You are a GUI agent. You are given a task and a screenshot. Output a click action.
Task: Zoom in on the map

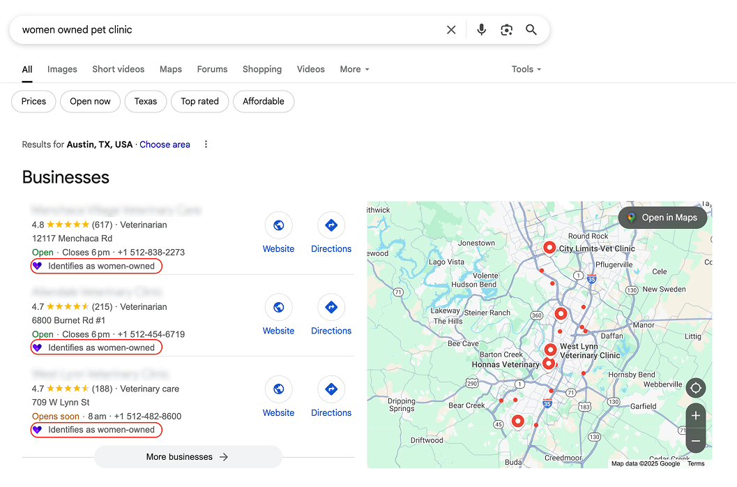(x=695, y=416)
